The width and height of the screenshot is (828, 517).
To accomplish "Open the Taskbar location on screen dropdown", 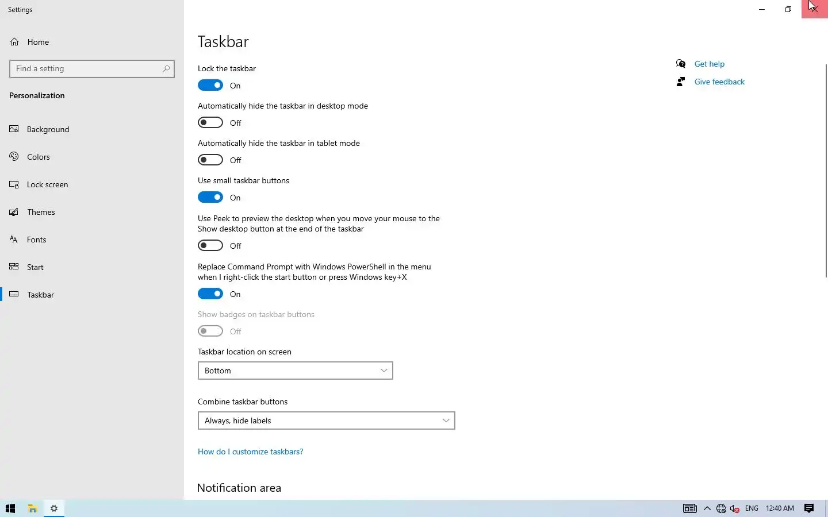I will 296,371.
